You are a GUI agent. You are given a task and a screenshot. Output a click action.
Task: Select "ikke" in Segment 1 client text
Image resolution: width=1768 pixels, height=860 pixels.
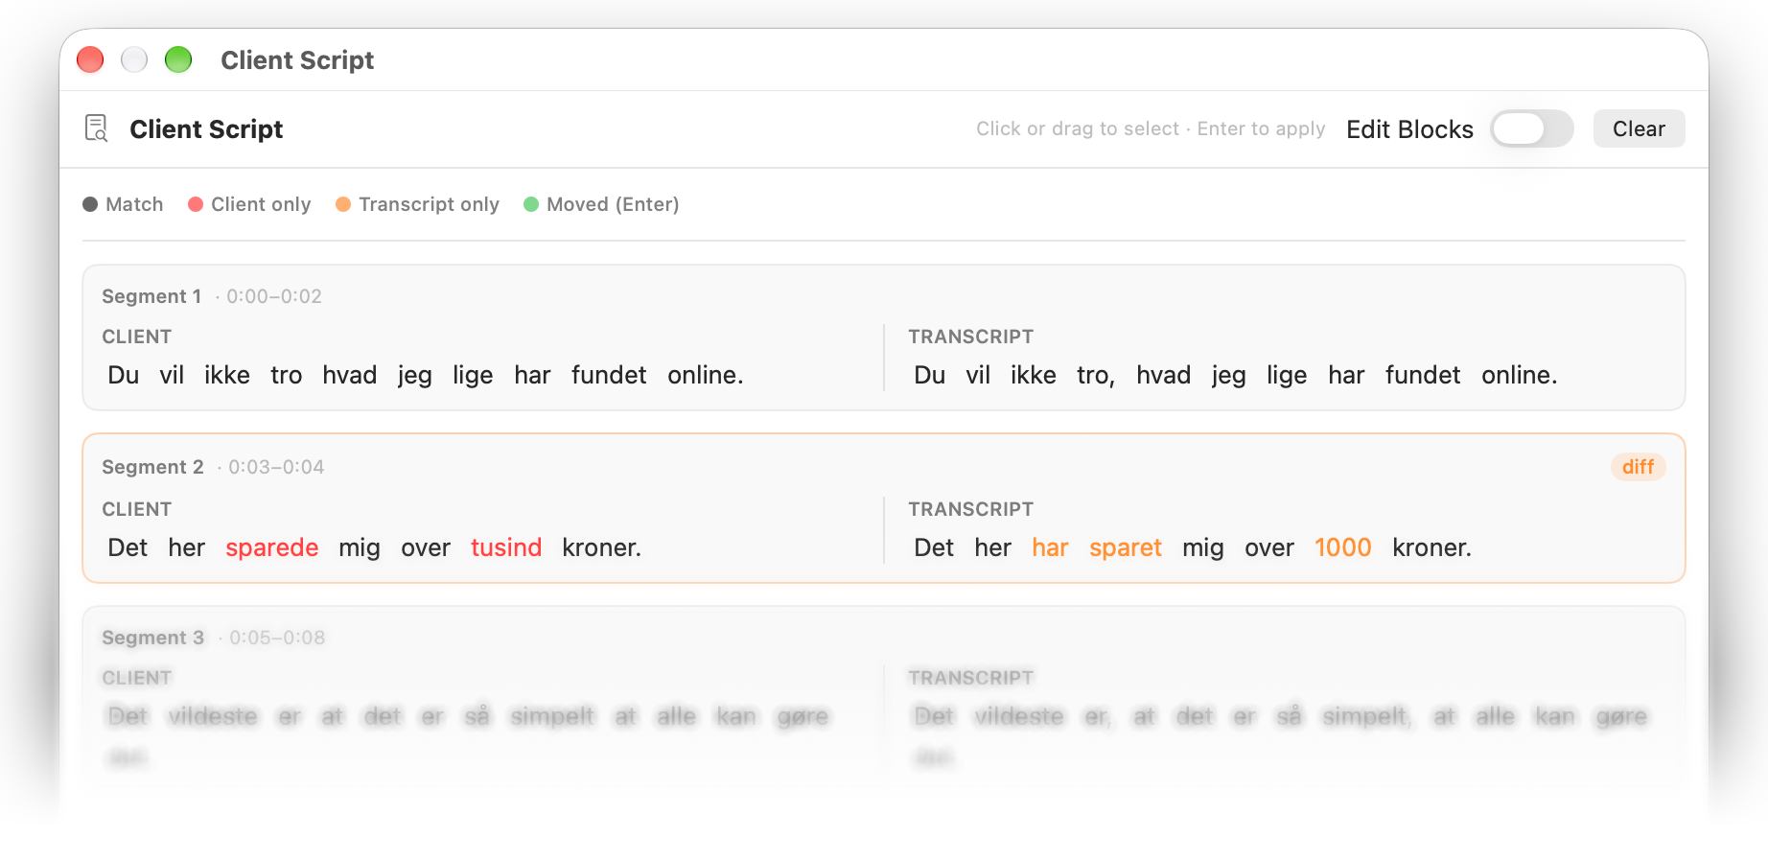(227, 375)
